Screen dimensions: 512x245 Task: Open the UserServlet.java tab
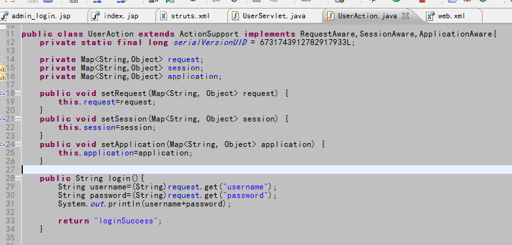click(x=274, y=16)
